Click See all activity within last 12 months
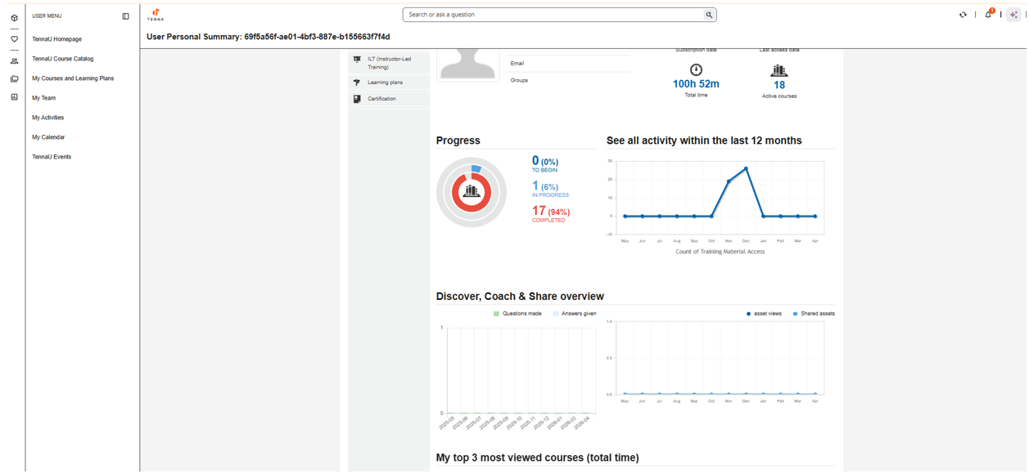Image resolution: width=1029 pixels, height=474 pixels. 704,141
